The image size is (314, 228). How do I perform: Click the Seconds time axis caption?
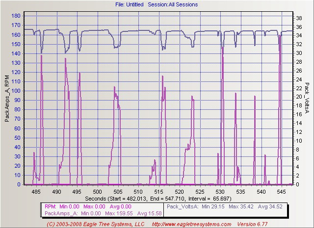point(158,199)
